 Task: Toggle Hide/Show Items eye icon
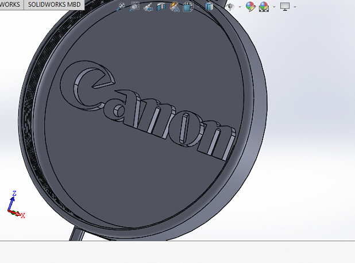[x=230, y=7]
